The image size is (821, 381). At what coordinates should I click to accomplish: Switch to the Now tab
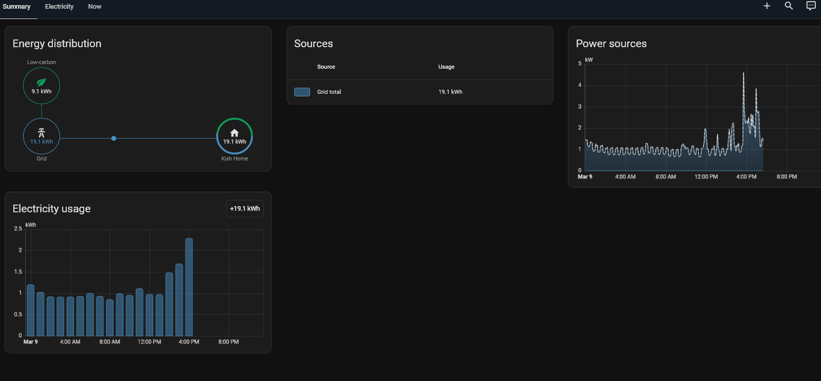pyautogui.click(x=94, y=7)
